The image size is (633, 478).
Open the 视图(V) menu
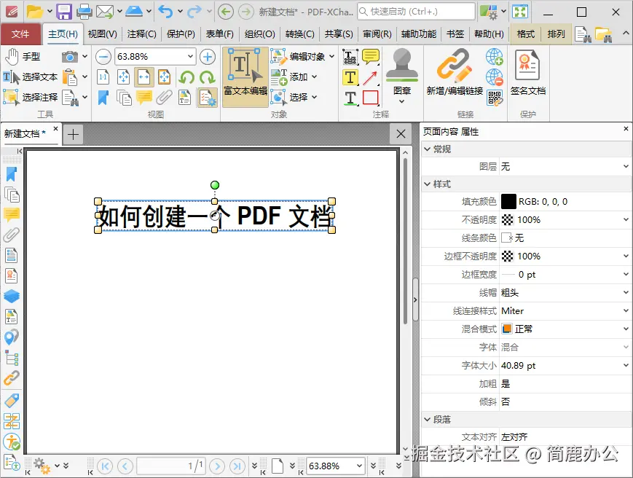click(x=101, y=34)
